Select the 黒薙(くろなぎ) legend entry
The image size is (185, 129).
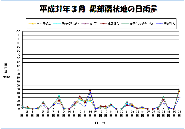[x=66, y=24]
